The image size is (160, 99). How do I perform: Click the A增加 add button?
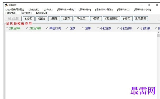(x=41, y=19)
